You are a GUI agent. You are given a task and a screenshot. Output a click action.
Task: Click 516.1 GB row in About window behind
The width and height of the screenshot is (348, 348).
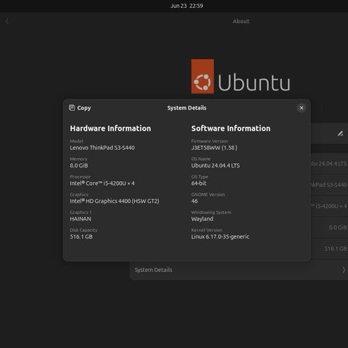[329, 249]
